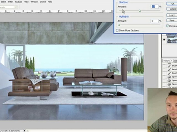The image size is (177, 132).
Task: Toggle the Preview checkbox
Action: pos(168,26)
